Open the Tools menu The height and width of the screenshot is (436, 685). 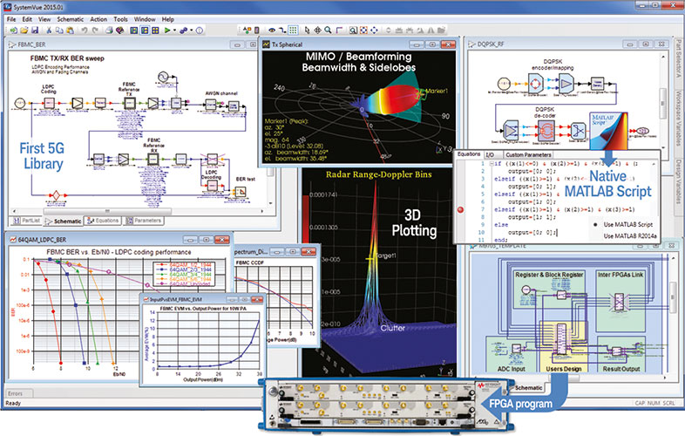(x=120, y=19)
